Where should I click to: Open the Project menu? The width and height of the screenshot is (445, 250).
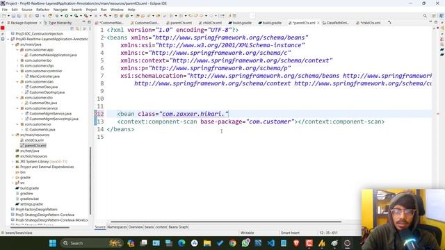tap(91, 10)
